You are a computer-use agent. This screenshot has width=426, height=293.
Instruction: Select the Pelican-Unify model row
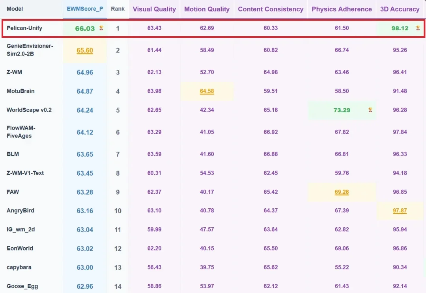coord(213,28)
